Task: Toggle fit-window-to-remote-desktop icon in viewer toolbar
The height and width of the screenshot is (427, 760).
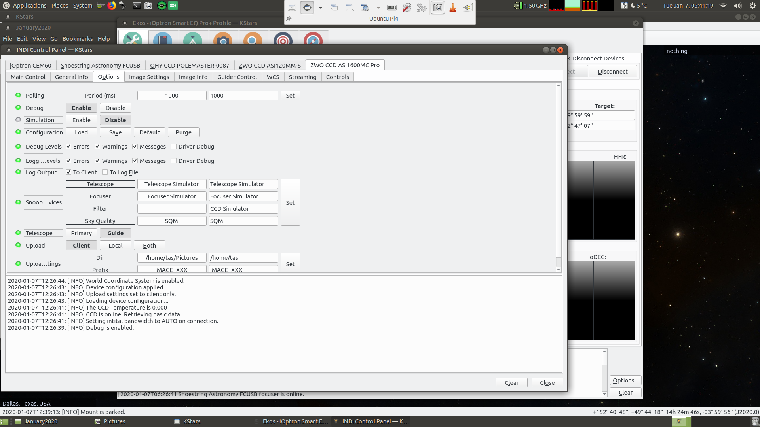Action: tap(292, 8)
